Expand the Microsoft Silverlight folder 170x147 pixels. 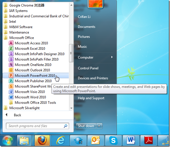pyautogui.click(x=36, y=108)
